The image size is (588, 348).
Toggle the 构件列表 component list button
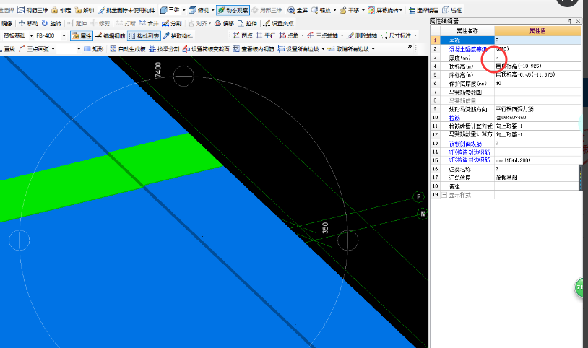[144, 35]
